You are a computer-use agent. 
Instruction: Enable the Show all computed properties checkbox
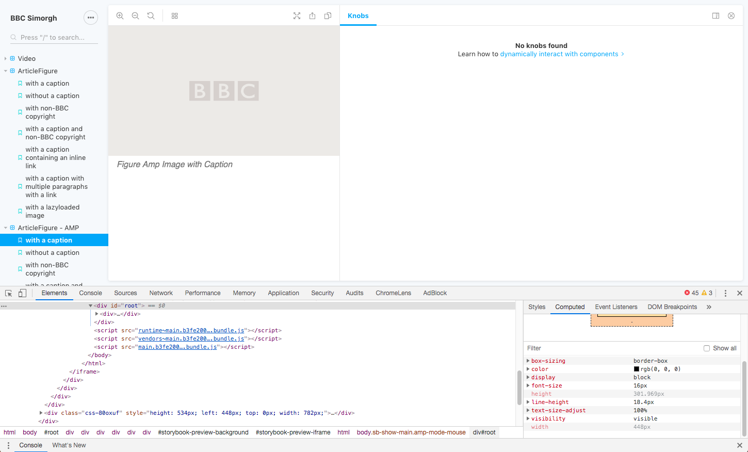[706, 348]
